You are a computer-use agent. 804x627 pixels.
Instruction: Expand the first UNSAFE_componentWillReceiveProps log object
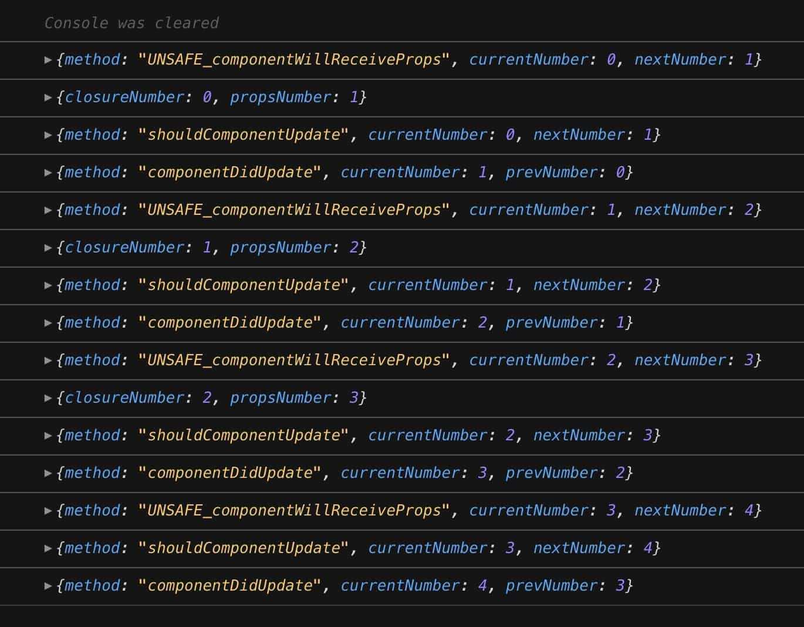point(49,59)
